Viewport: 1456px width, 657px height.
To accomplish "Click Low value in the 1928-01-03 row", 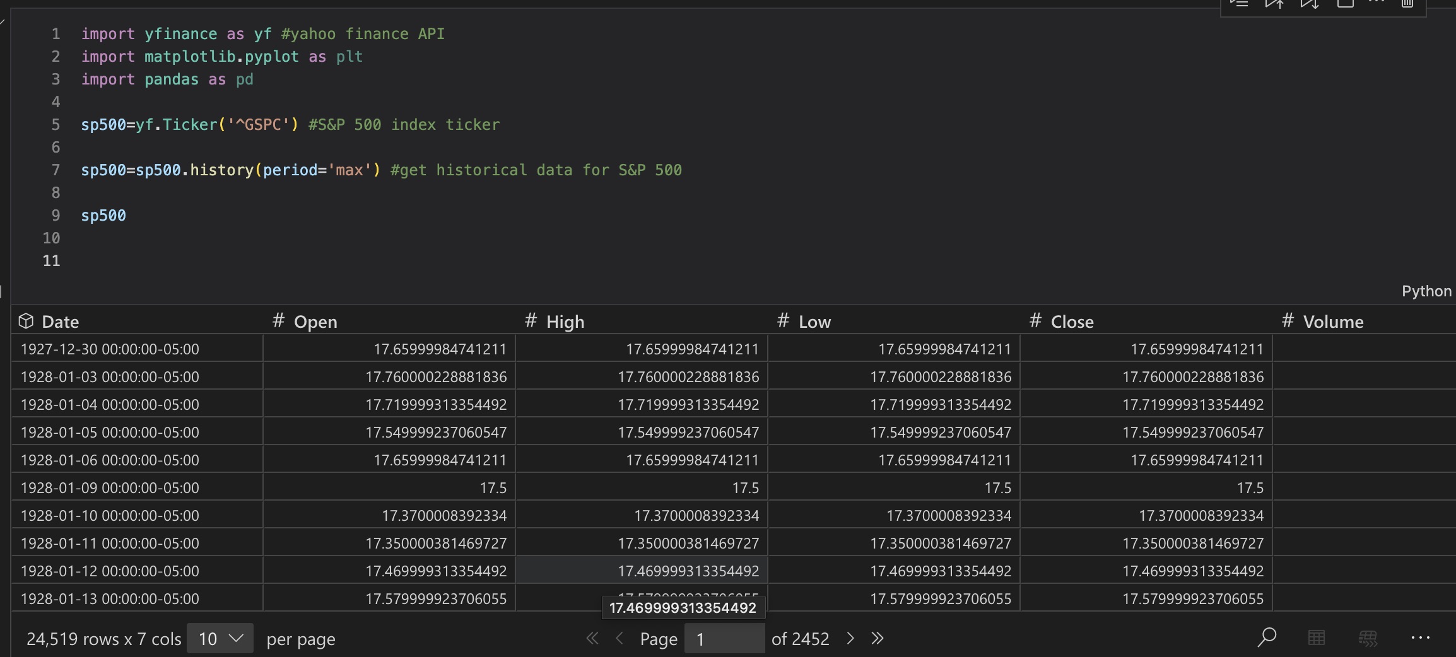I will pyautogui.click(x=894, y=376).
